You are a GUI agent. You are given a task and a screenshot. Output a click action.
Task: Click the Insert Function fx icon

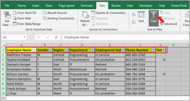(x=56, y=37)
